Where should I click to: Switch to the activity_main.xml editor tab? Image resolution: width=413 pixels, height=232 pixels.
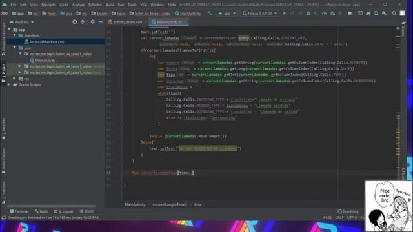click(x=127, y=22)
